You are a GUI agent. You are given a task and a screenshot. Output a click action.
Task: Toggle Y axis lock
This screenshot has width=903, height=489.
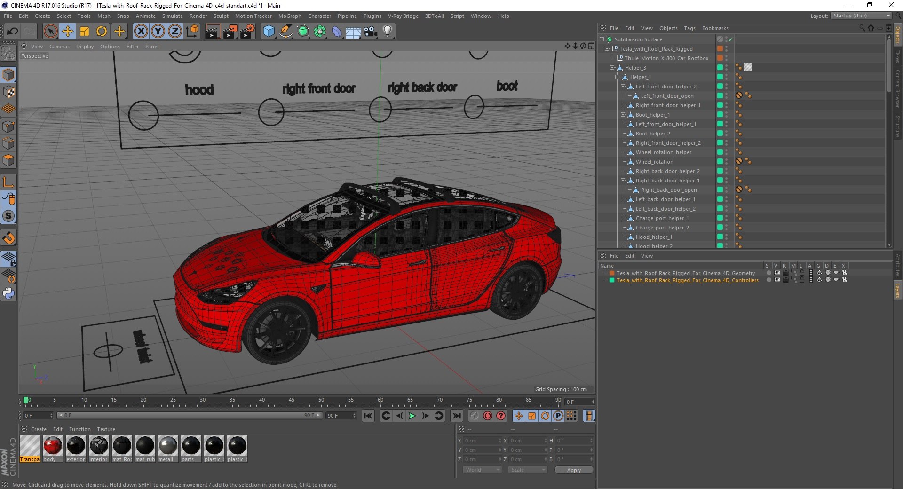point(158,32)
